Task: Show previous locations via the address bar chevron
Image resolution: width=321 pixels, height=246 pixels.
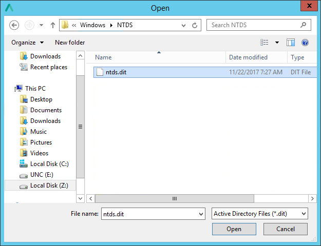Action: point(183,25)
